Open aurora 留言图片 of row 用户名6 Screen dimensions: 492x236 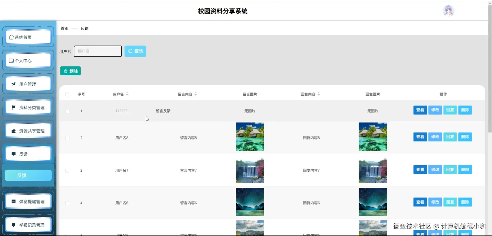pos(250,202)
